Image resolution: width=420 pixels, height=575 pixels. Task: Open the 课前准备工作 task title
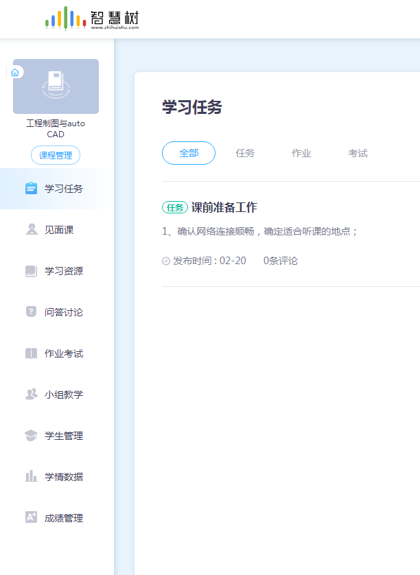click(224, 207)
